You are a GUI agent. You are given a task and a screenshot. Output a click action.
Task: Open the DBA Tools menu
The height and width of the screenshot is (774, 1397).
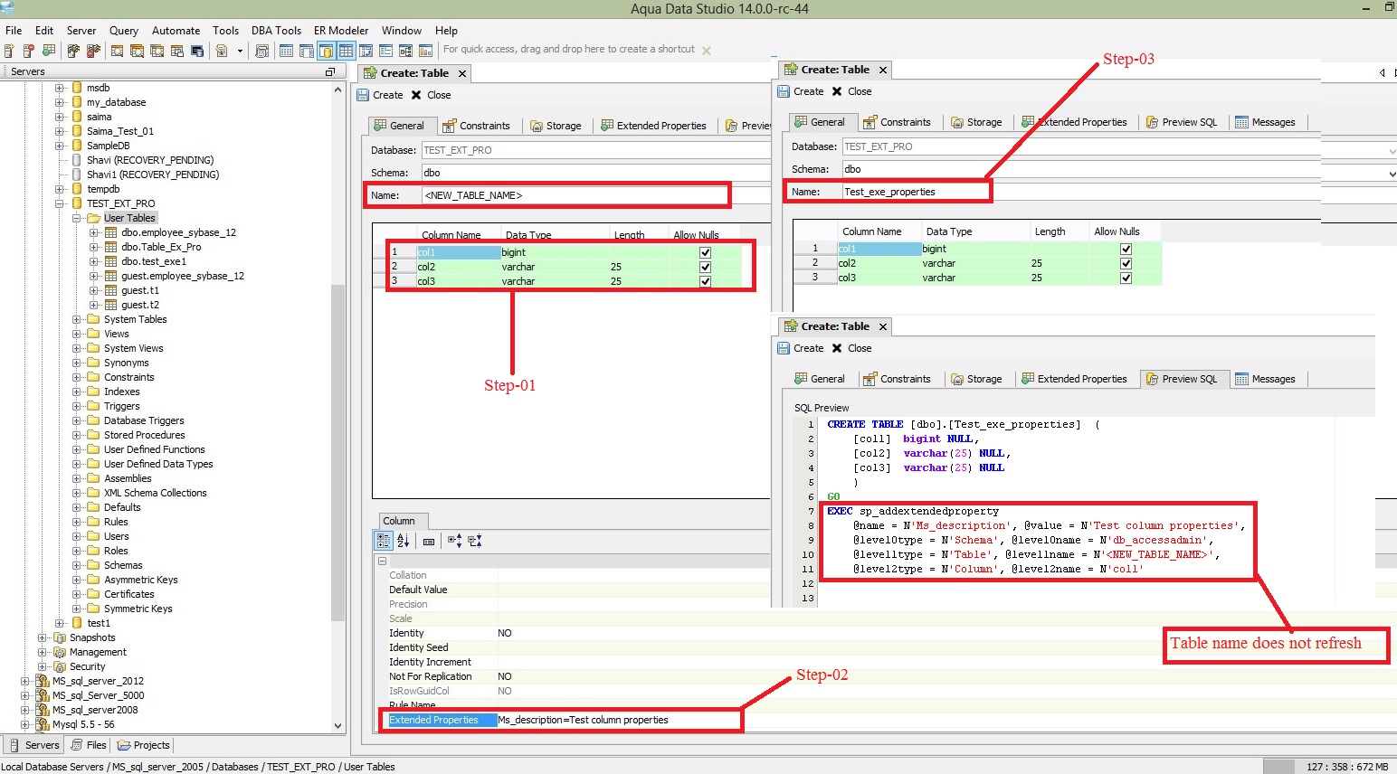276,31
